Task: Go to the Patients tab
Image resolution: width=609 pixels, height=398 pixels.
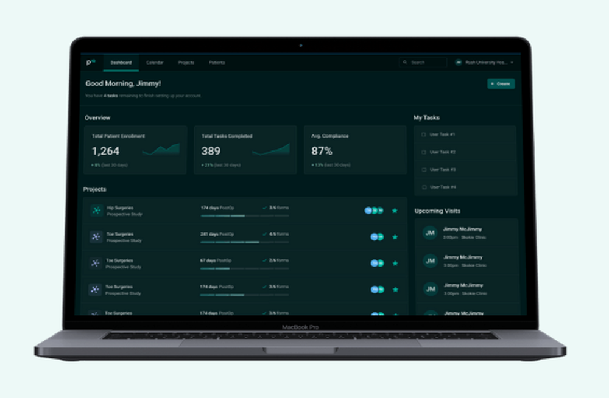Action: (x=217, y=63)
